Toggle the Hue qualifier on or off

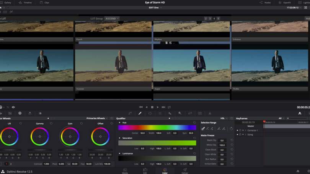tap(120, 122)
